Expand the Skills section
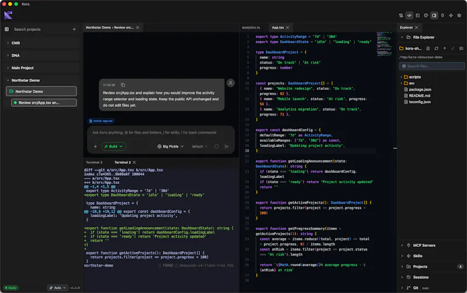 coord(432,256)
